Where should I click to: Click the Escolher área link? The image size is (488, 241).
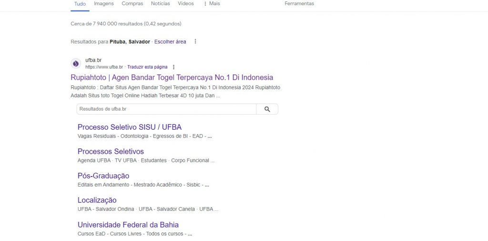click(170, 42)
